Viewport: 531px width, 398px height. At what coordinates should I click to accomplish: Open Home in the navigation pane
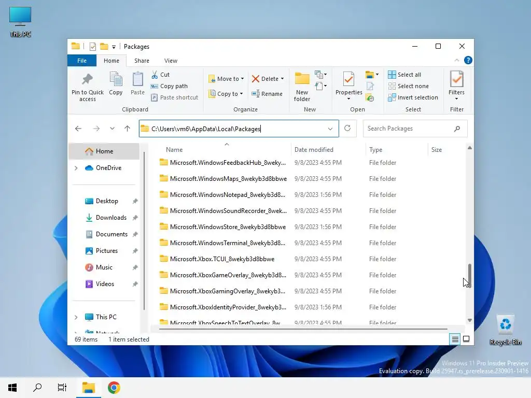104,151
